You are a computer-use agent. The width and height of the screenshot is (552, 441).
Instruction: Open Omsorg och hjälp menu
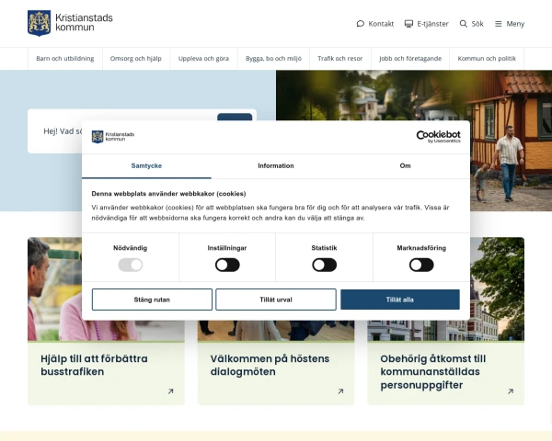click(136, 59)
